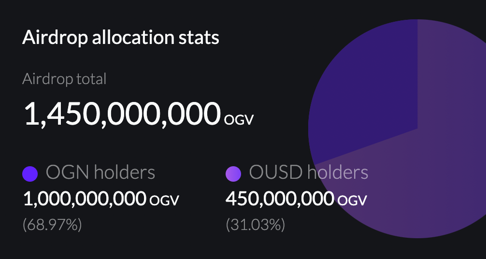486x259 pixels.
Task: Select the 1,450,000,000 total amount
Action: tap(122, 115)
